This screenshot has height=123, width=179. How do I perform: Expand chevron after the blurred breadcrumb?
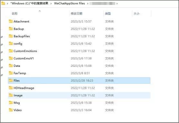pos(117,4)
